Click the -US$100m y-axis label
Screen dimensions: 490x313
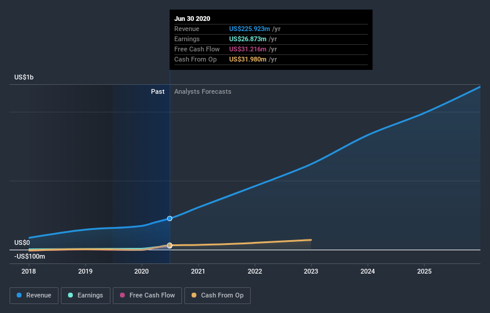tap(30, 256)
